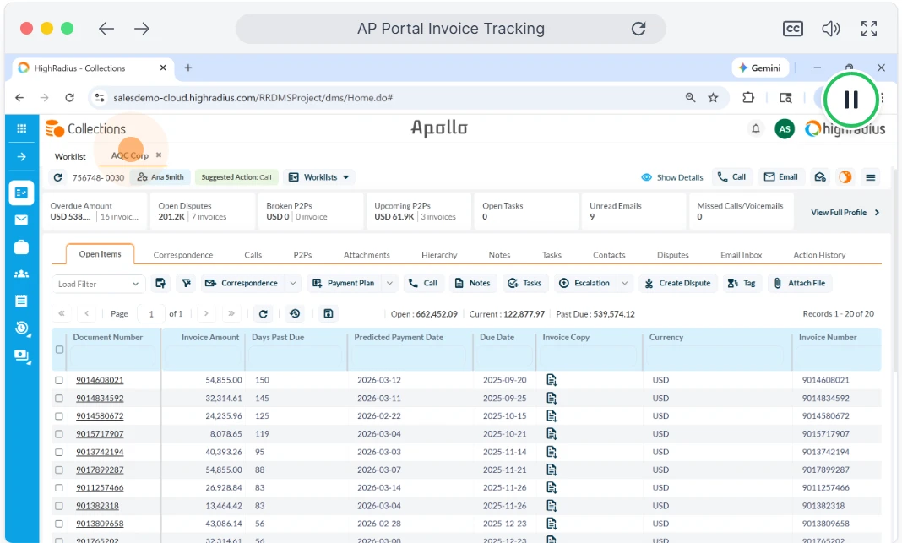Select the checkbox for row 9014580672
Screen dimensions: 902x543
click(x=58, y=415)
